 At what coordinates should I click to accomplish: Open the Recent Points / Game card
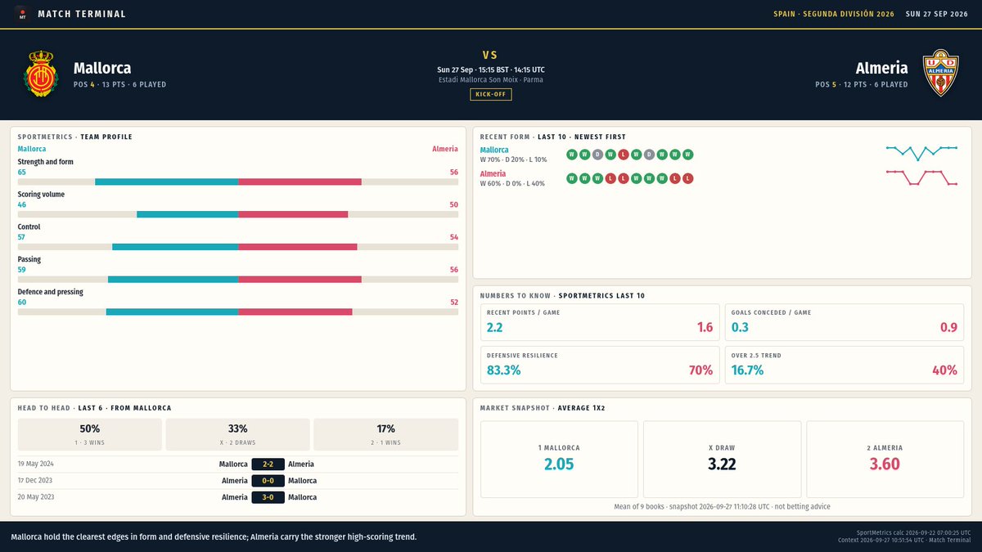[x=600, y=321]
